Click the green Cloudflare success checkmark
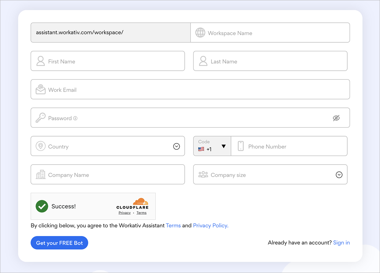380x273 pixels. coord(42,206)
